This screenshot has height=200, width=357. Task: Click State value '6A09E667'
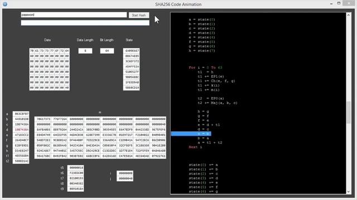(x=132, y=51)
